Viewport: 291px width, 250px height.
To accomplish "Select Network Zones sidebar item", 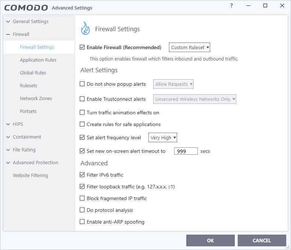I will [x=36, y=98].
